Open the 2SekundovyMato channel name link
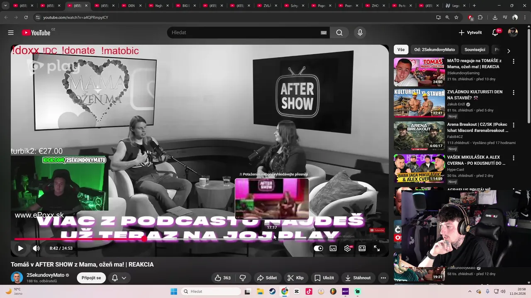531x298 pixels. (x=45, y=275)
